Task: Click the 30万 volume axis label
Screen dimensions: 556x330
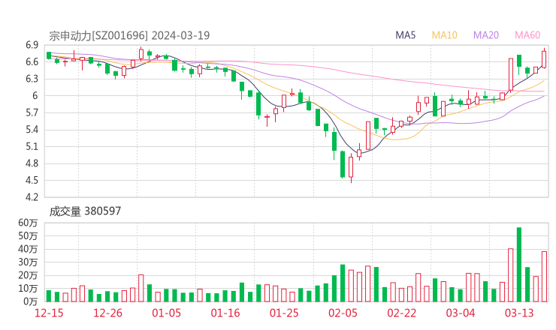Action: click(x=28, y=262)
